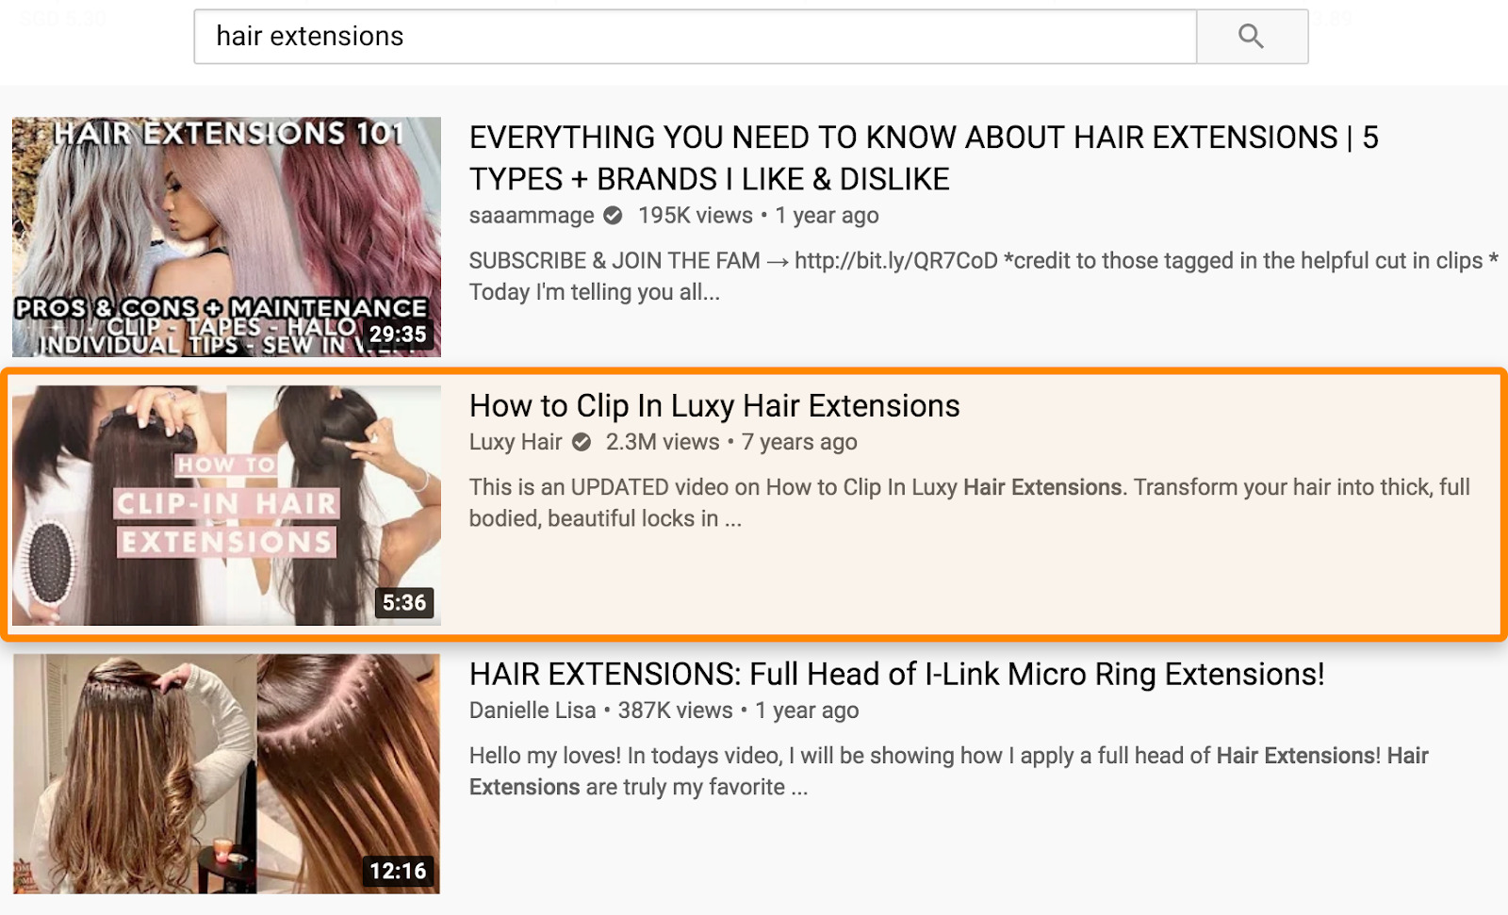Open the video 'How to Clip In Luxy Hair Extensions'
1508x915 pixels.
(x=714, y=406)
